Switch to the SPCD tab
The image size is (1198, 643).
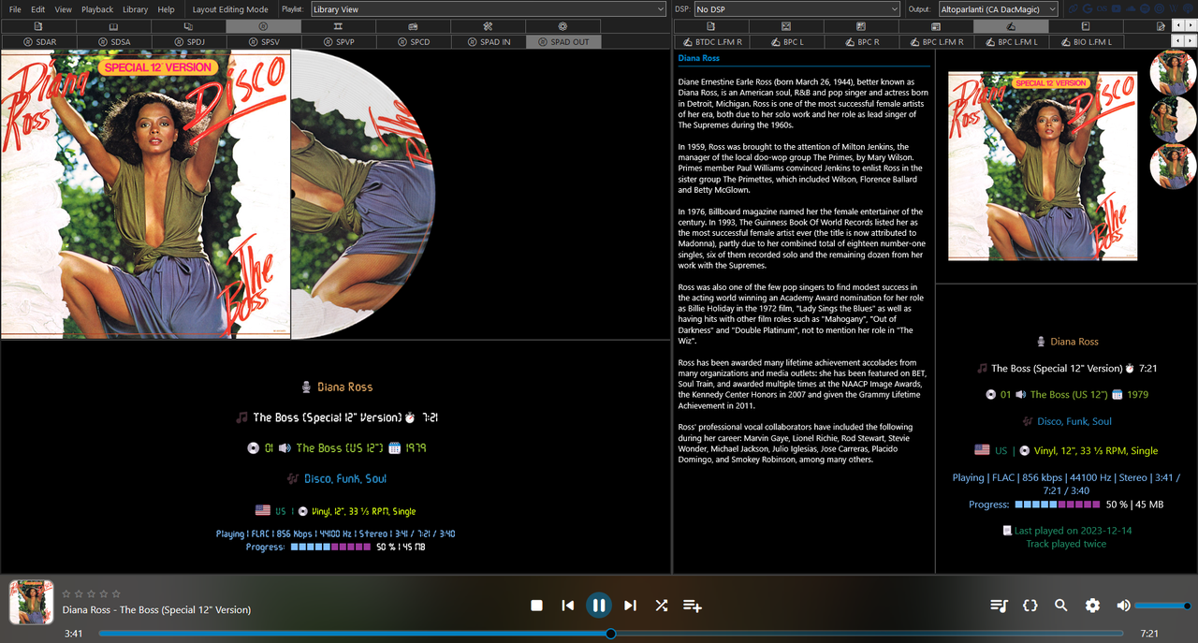(413, 42)
